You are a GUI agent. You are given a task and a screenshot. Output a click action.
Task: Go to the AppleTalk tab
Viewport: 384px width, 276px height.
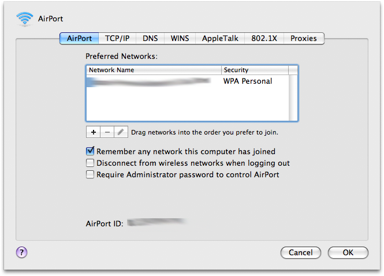pos(220,39)
